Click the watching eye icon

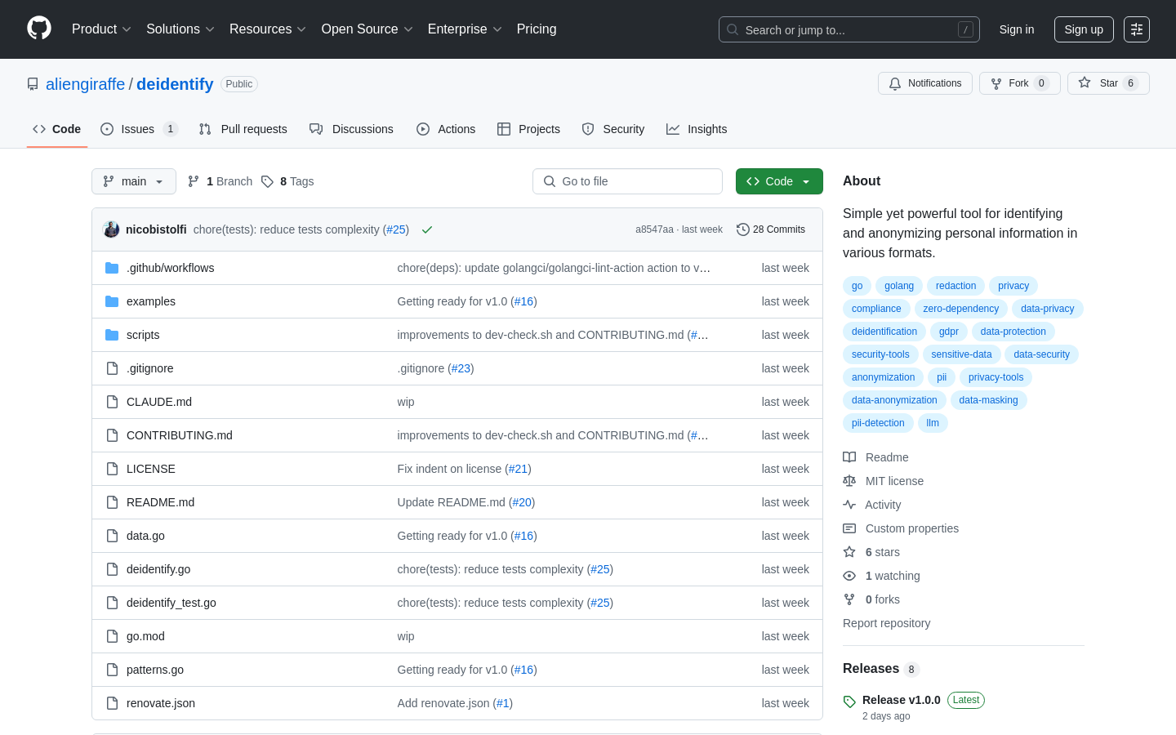[x=849, y=576]
